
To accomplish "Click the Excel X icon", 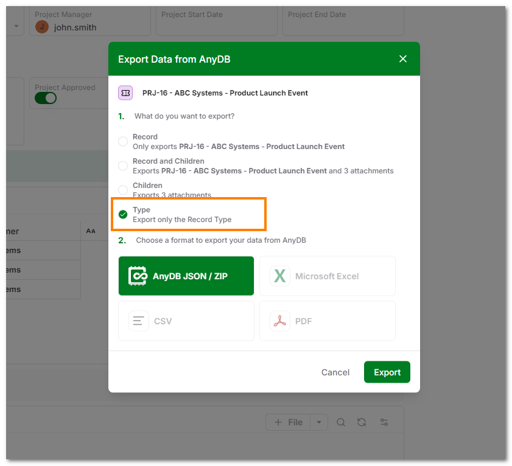I will tap(280, 276).
